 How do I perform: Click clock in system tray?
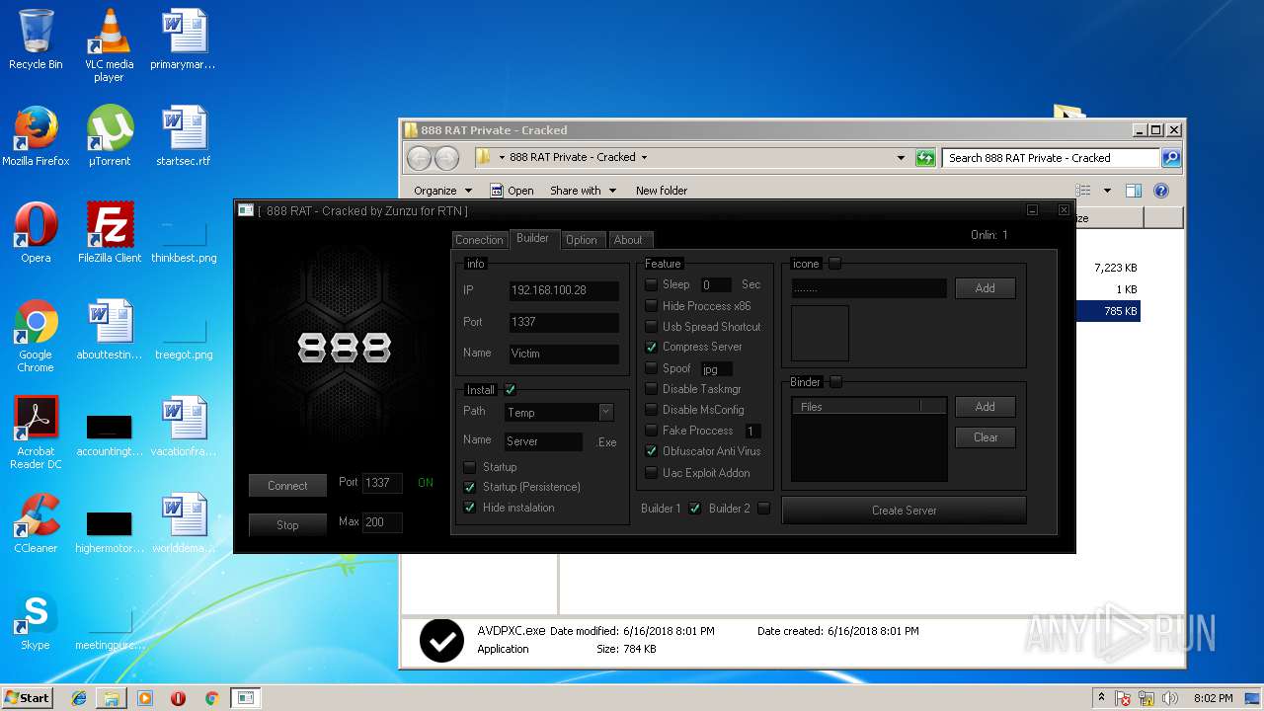[1213, 698]
